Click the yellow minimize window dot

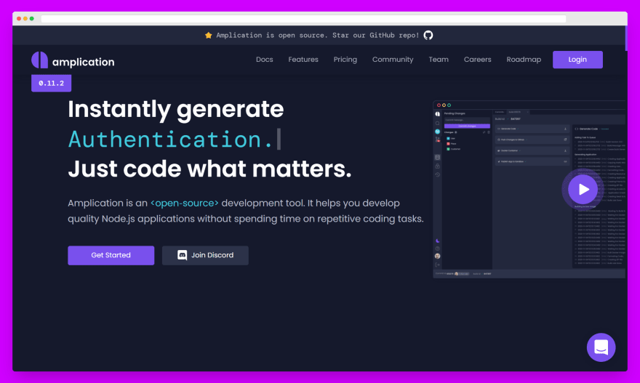[x=25, y=19]
